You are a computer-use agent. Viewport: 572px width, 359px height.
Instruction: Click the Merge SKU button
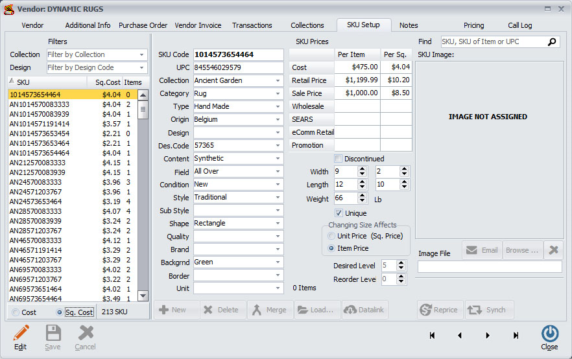click(x=270, y=310)
